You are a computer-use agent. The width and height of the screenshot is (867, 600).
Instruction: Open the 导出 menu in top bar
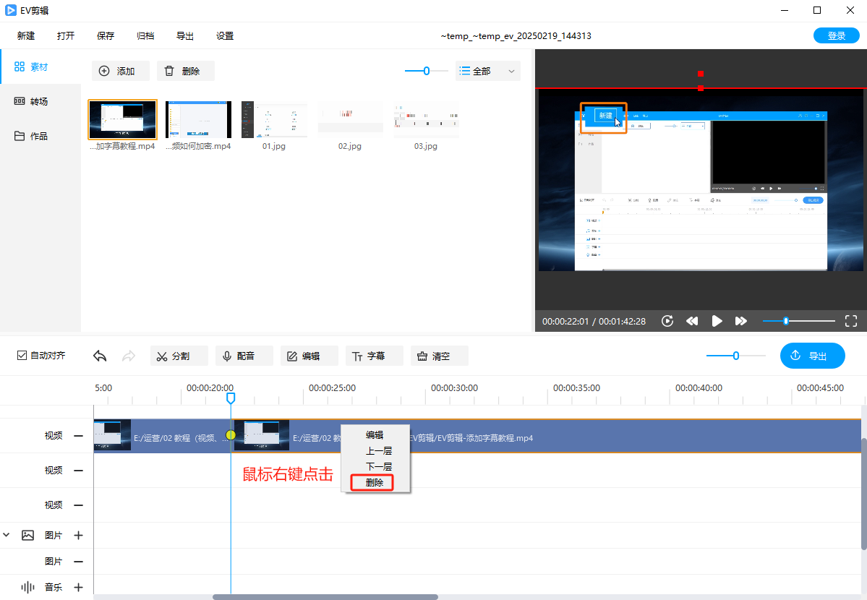(185, 35)
